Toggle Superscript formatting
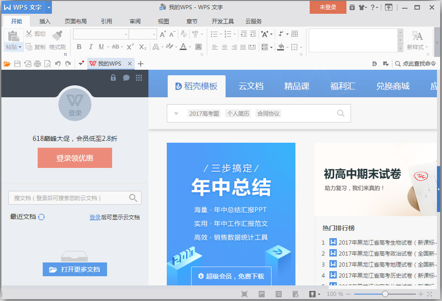 click(x=130, y=47)
